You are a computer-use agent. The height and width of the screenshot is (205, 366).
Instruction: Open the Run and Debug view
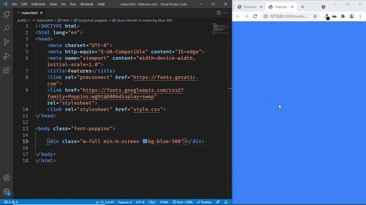coord(6,56)
